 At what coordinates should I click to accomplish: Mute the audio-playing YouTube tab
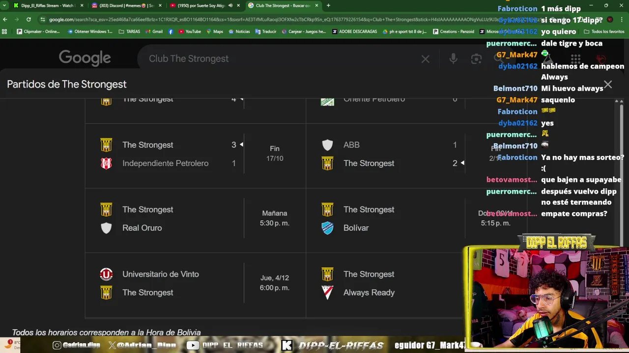pos(230,5)
